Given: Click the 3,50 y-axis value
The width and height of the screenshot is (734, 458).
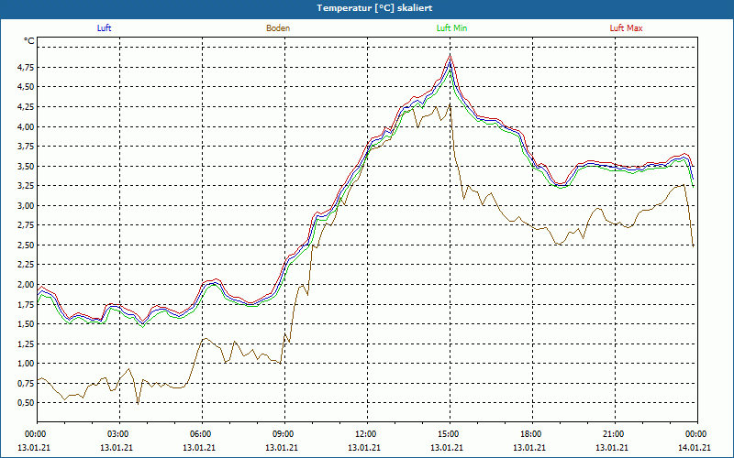Looking at the screenshot, I should [x=26, y=167].
